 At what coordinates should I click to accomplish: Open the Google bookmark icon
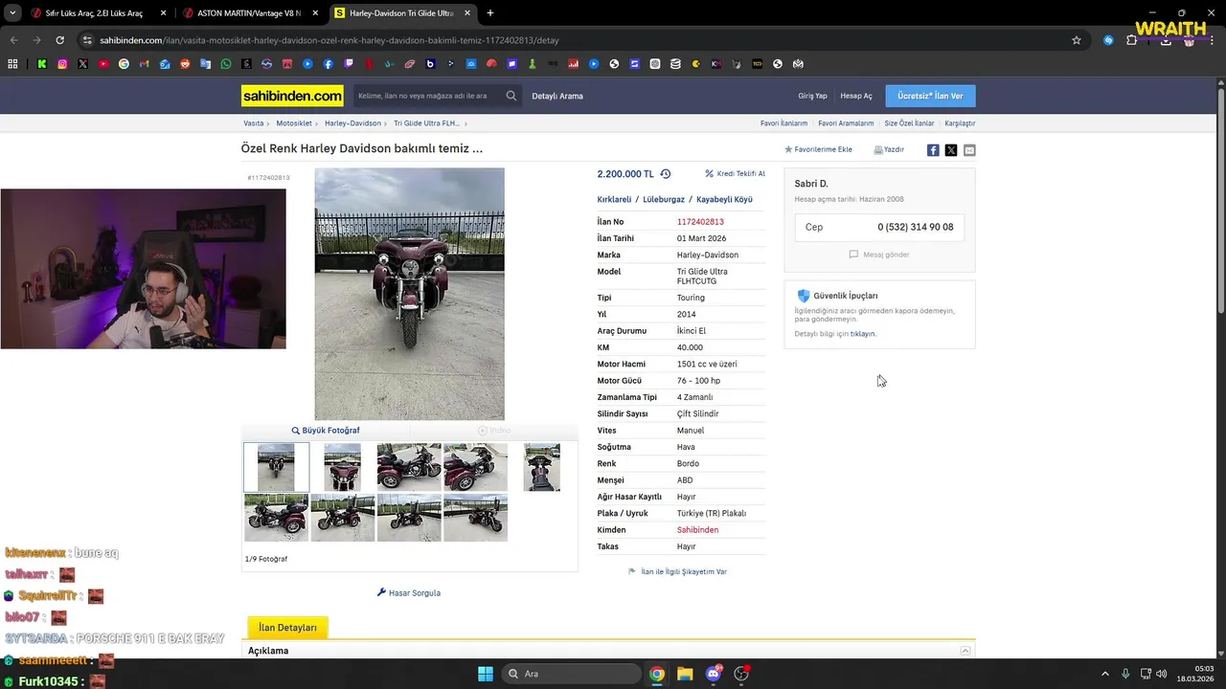coord(124,64)
